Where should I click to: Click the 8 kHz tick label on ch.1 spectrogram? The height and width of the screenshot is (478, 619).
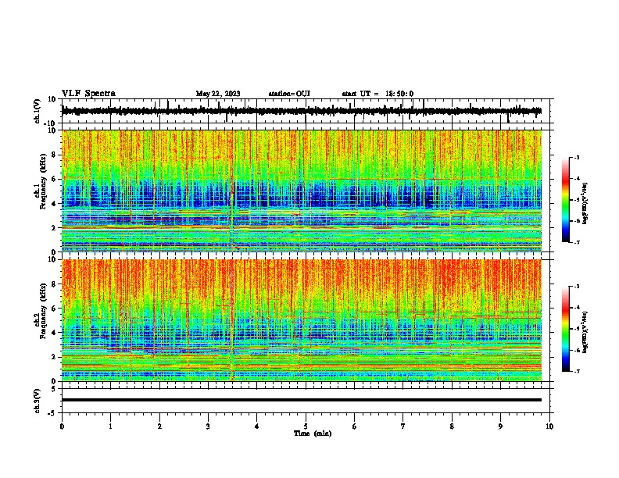pos(54,155)
